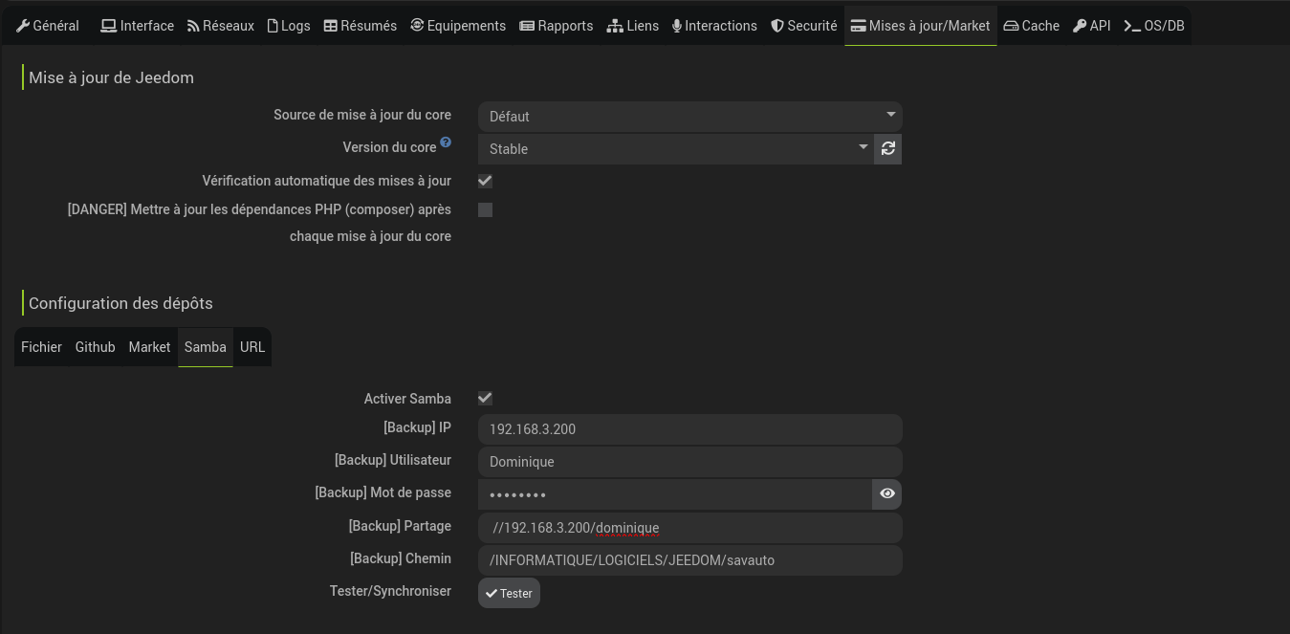Select the Market repository tab
Image resolution: width=1290 pixels, height=634 pixels.
coord(150,347)
